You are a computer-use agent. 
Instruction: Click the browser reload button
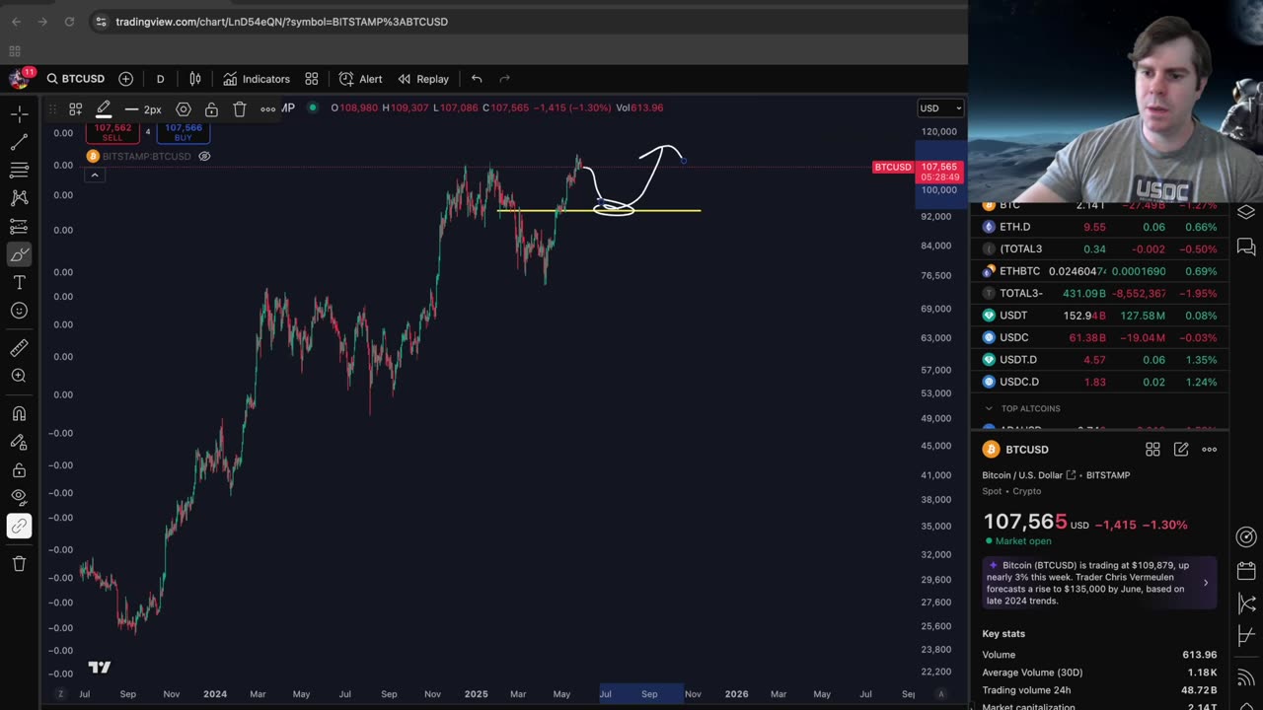pos(69,22)
